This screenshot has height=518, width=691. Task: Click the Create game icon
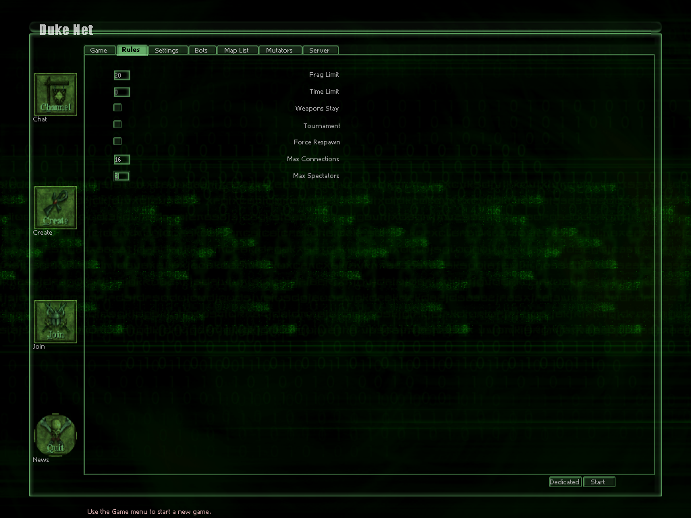55,208
